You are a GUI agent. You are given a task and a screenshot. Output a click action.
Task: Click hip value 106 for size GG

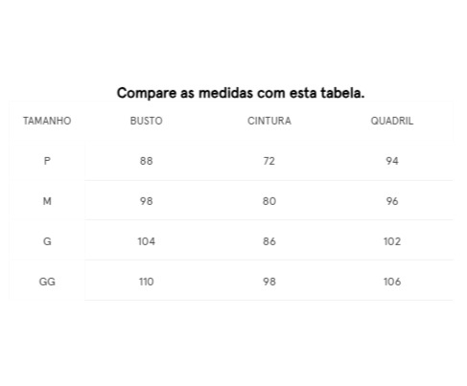[x=392, y=282]
